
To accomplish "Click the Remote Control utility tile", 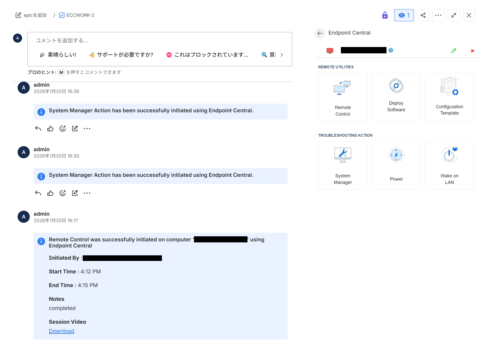I will (x=343, y=97).
